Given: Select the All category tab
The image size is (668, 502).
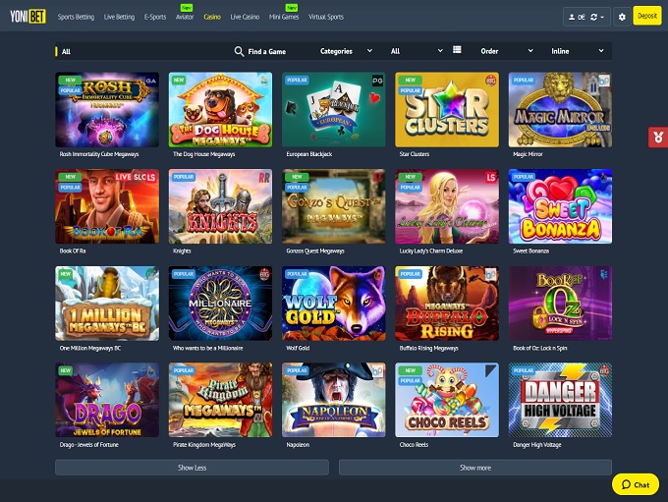Looking at the screenshot, I should pos(66,51).
